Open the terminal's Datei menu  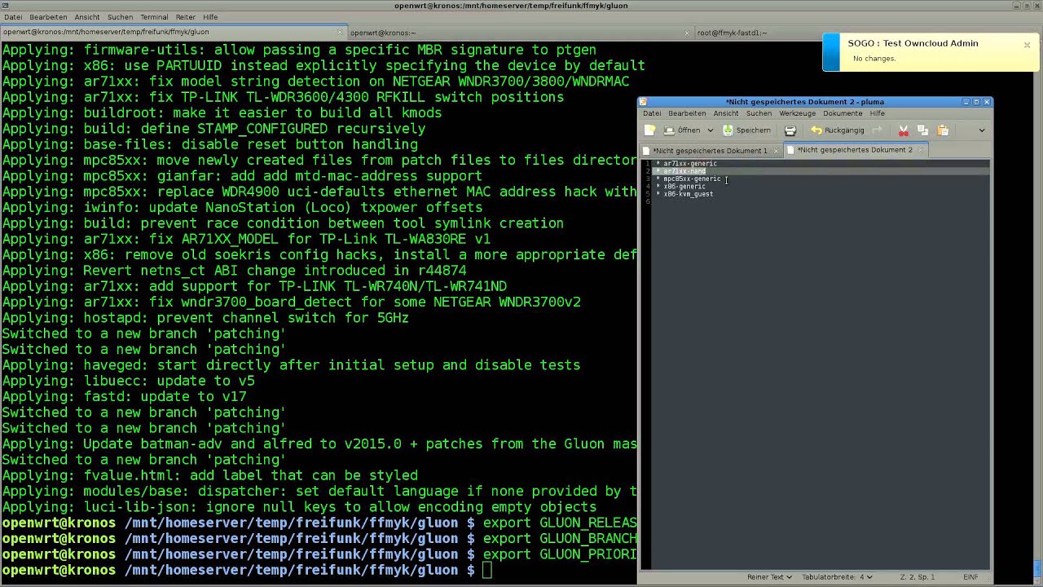(13, 17)
